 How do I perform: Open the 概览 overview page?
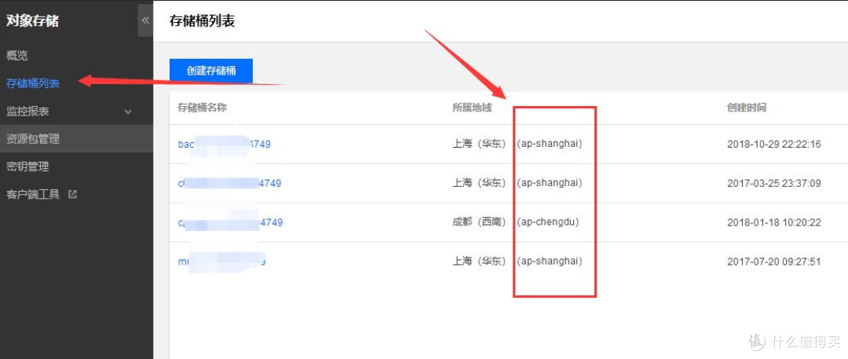click(16, 56)
